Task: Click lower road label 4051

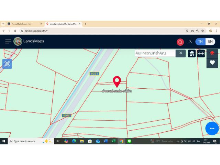Action: coord(66,115)
